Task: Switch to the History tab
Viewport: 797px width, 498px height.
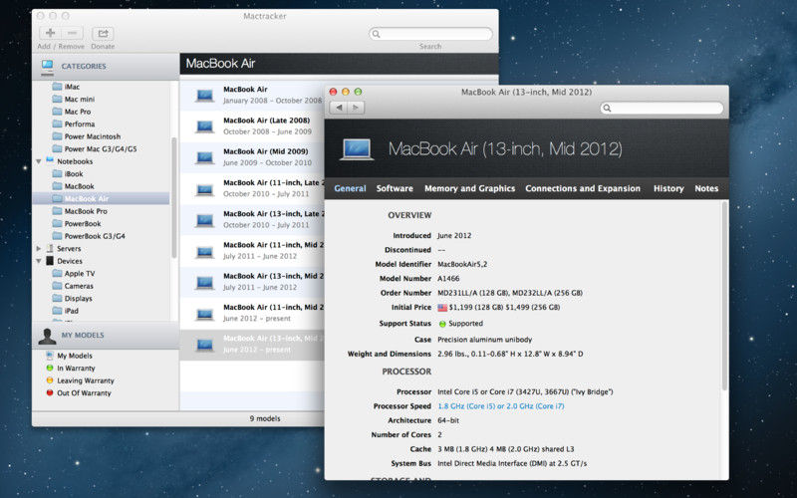Action: pos(668,188)
